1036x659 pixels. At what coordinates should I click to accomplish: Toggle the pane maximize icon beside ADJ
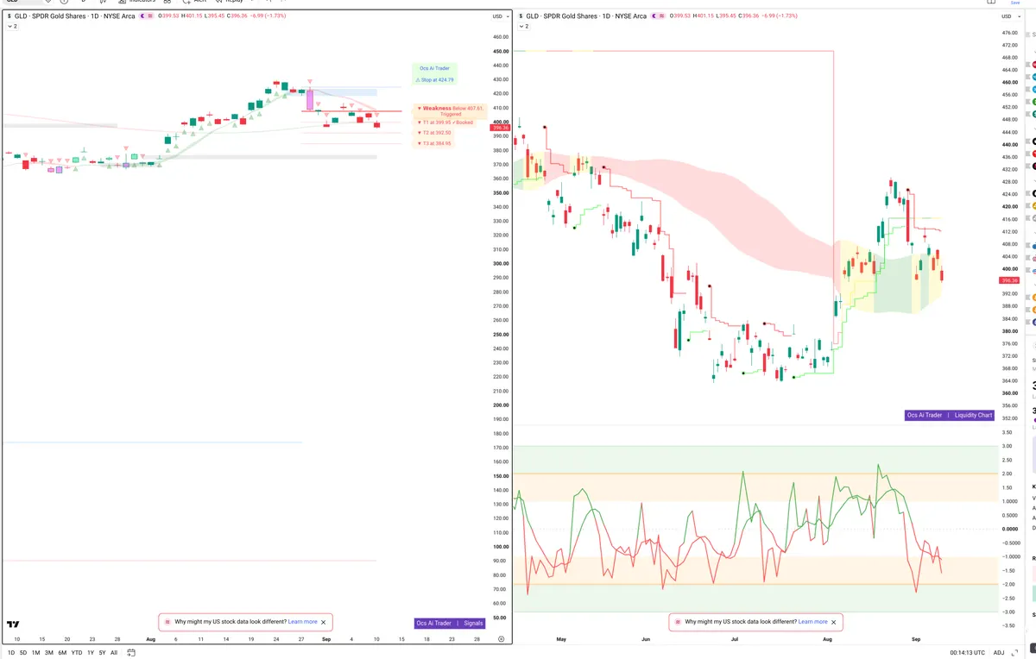(x=1016, y=652)
